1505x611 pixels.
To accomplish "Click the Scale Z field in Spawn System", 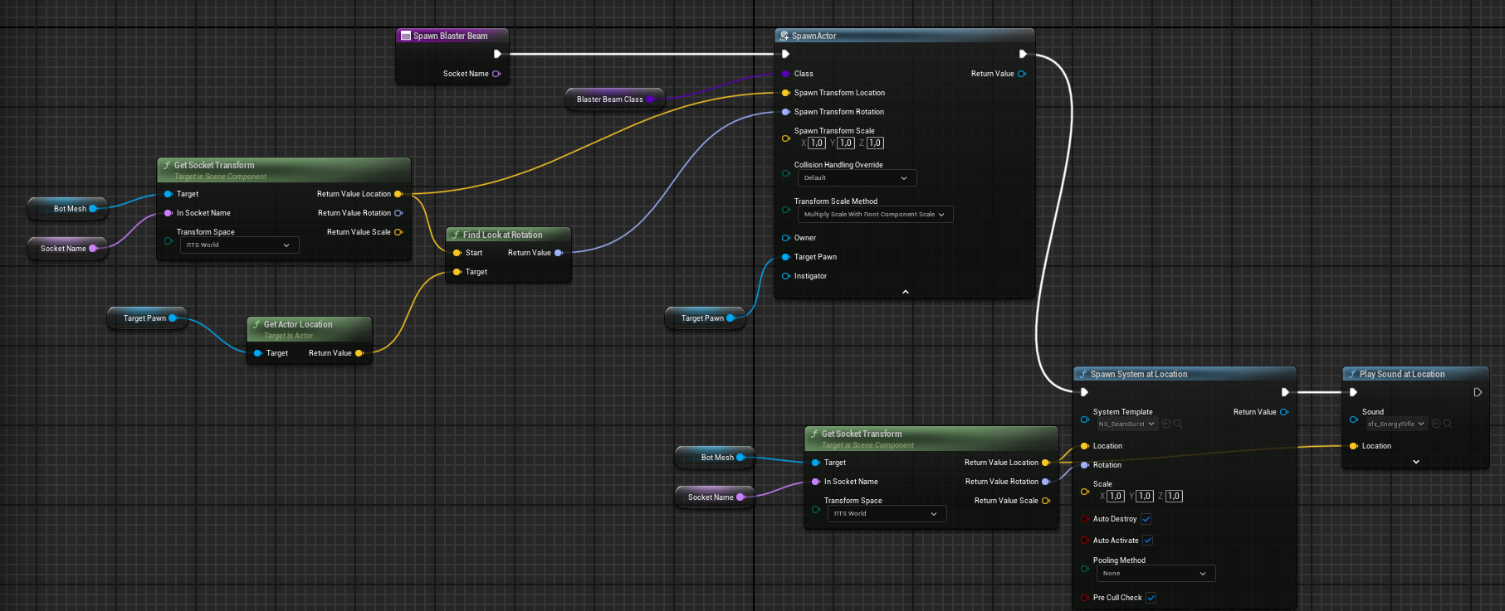I will point(1174,496).
